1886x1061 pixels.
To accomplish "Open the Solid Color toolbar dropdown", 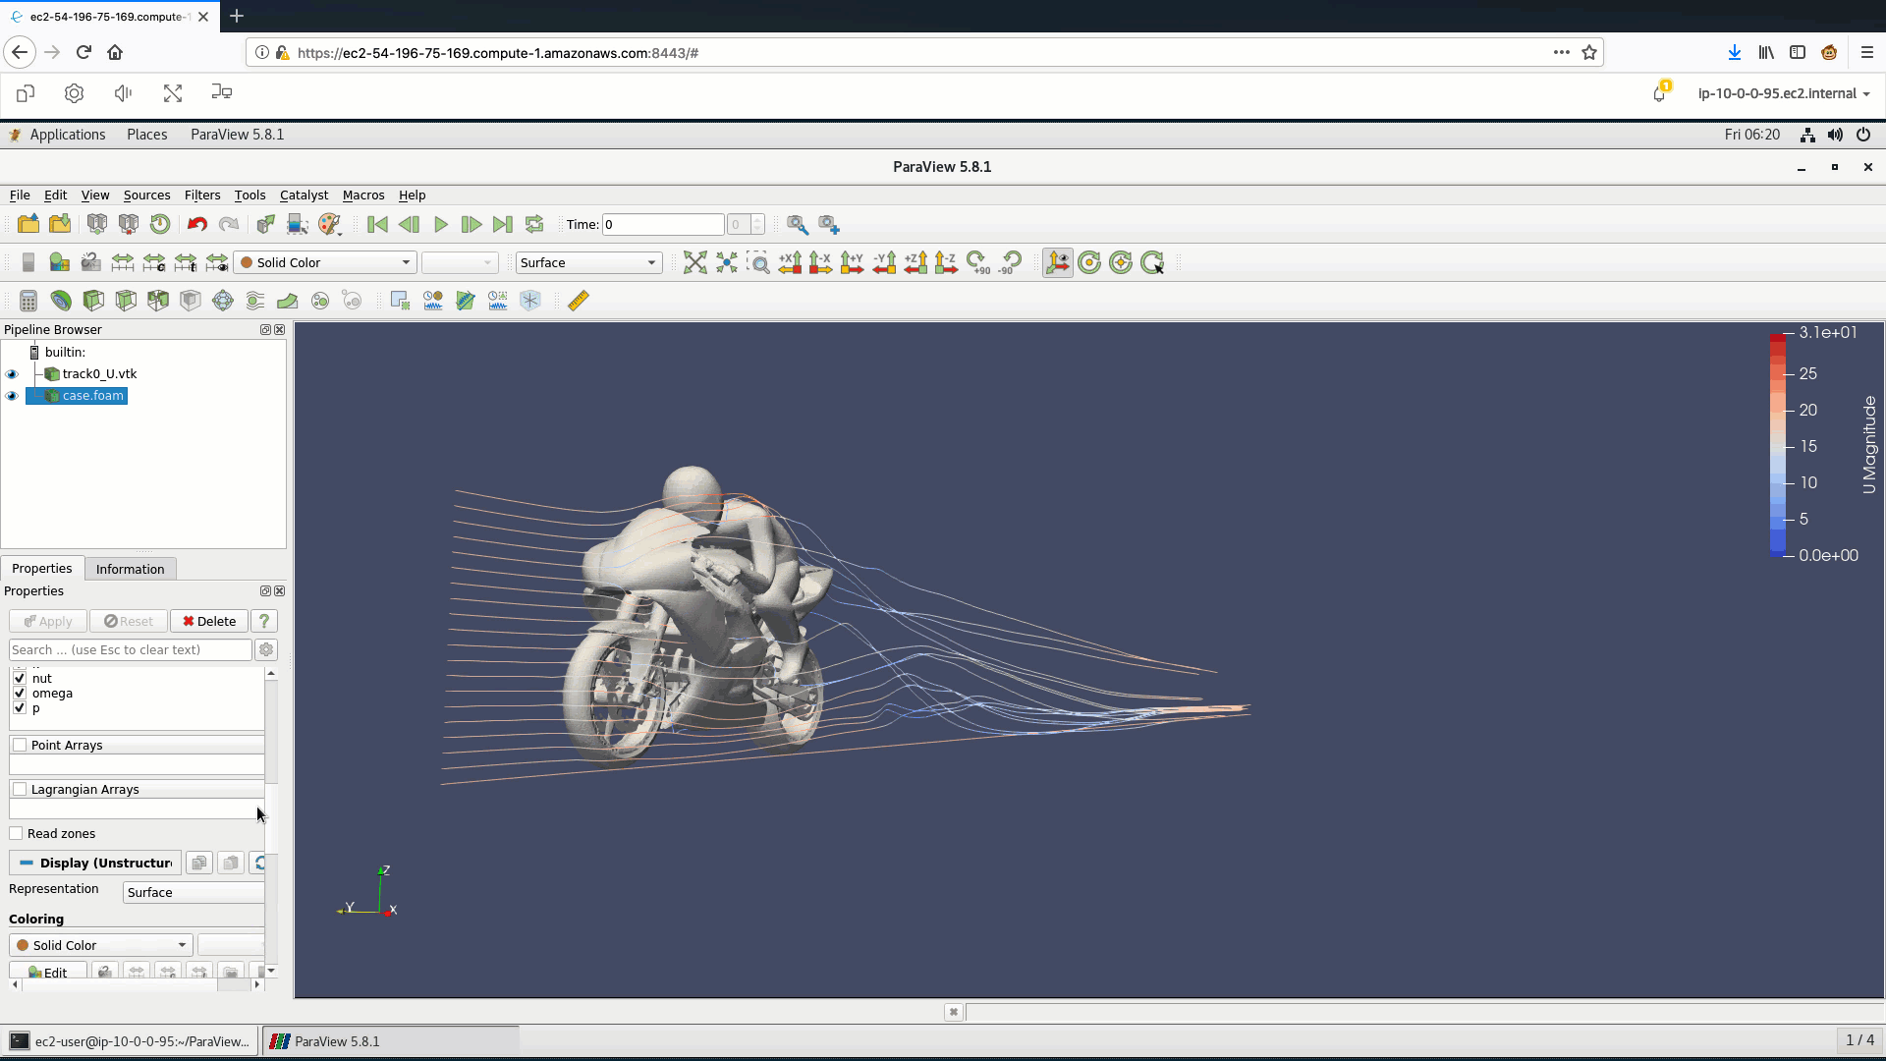I will point(325,262).
